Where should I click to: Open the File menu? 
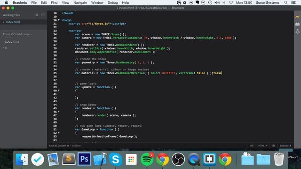34,3
